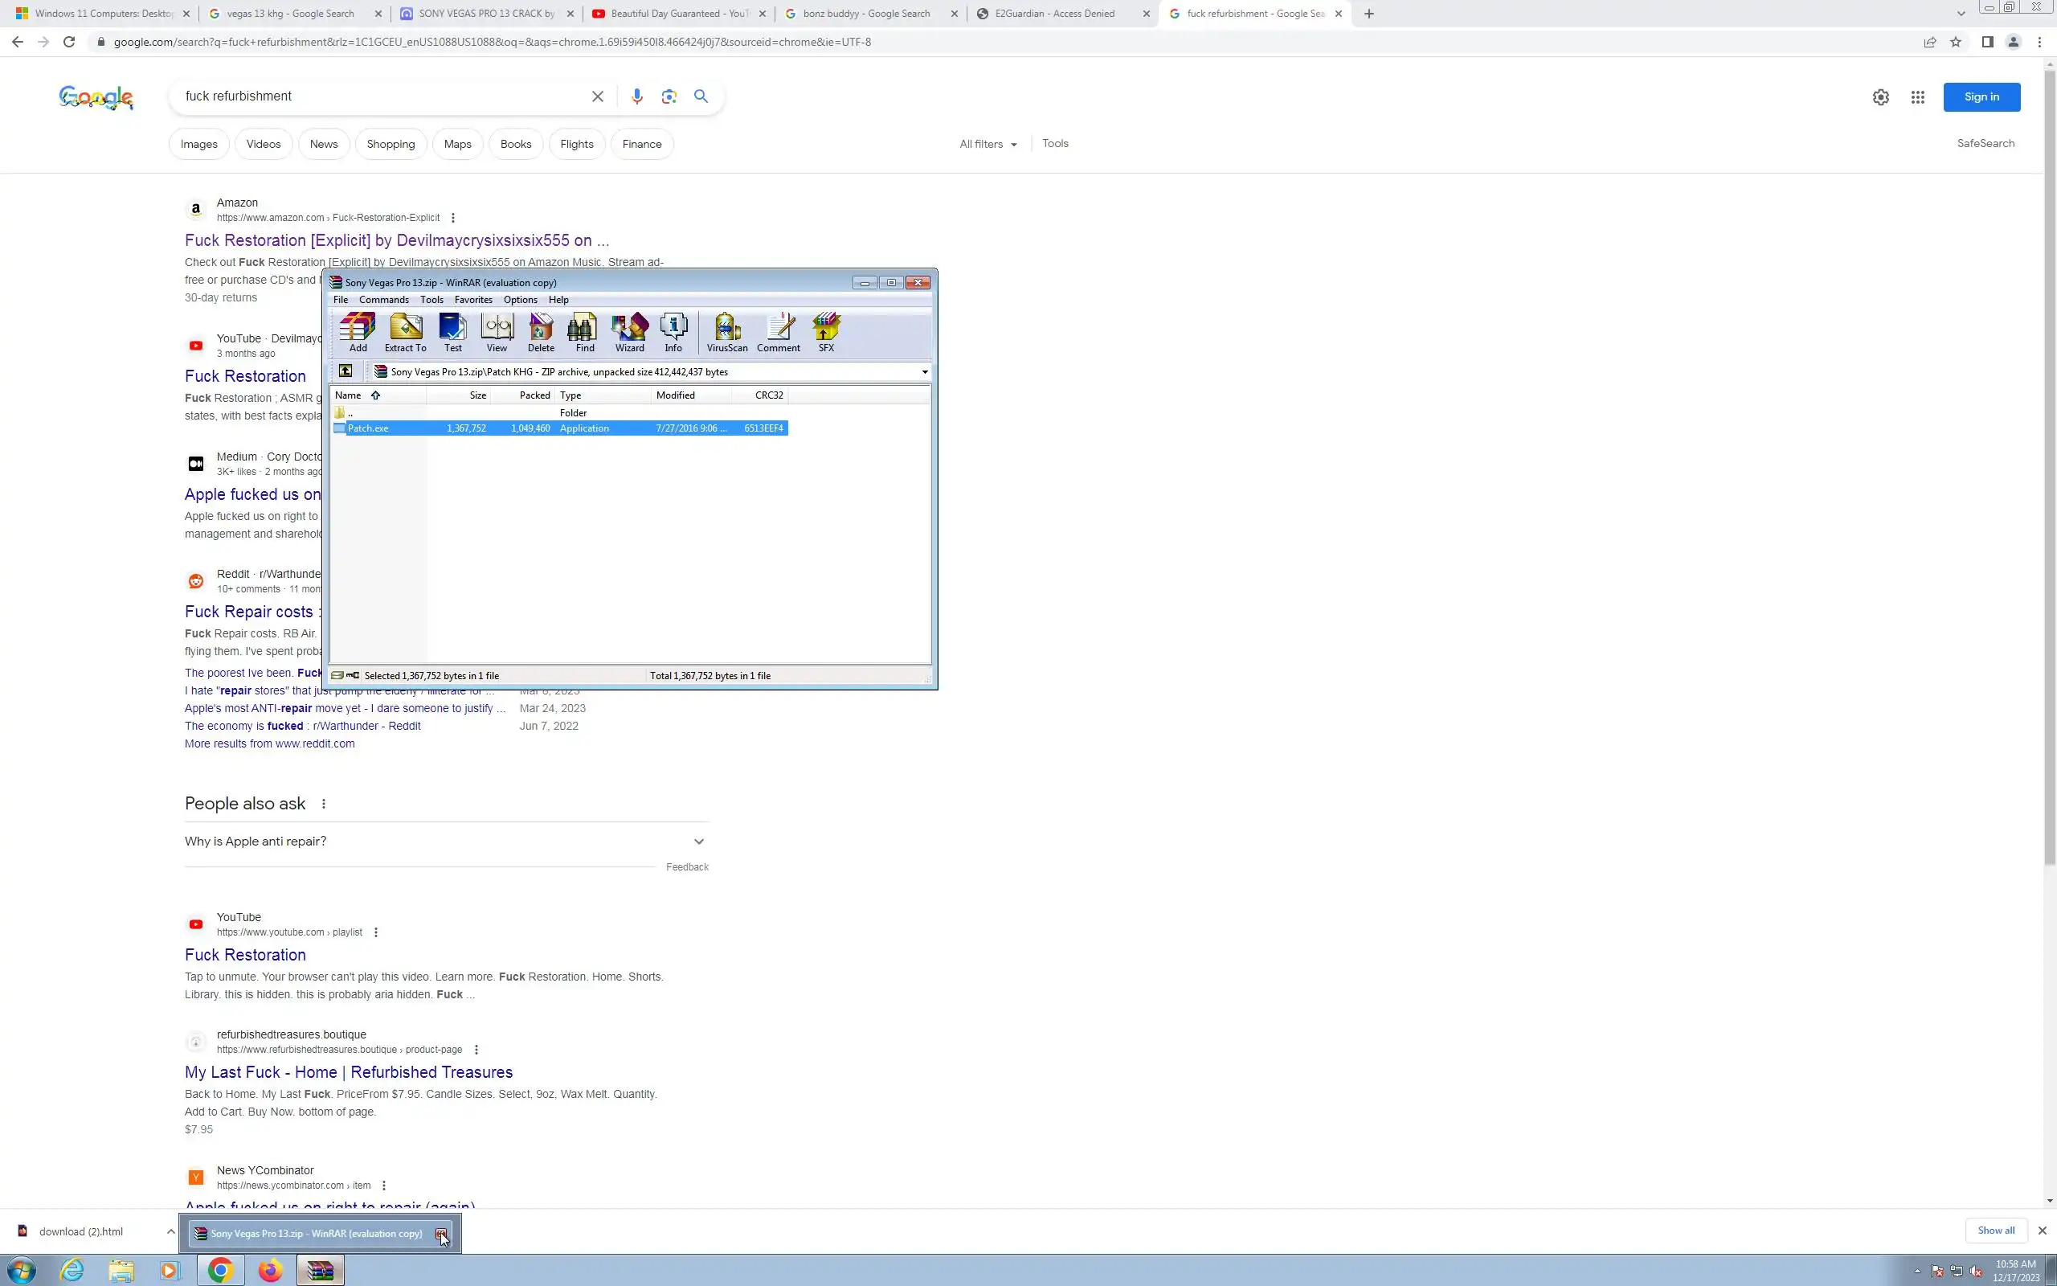The image size is (2057, 1286).
Task: Open Firefox from the Windows taskbar
Action: pyautogui.click(x=270, y=1271)
